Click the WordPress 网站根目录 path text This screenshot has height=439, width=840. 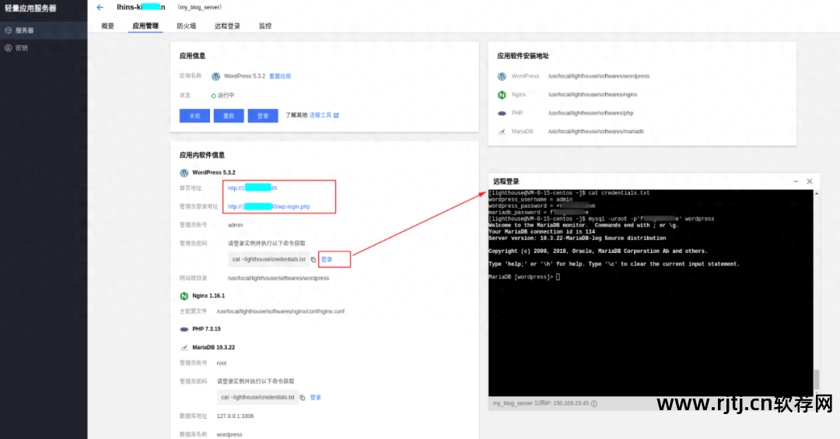coord(278,278)
